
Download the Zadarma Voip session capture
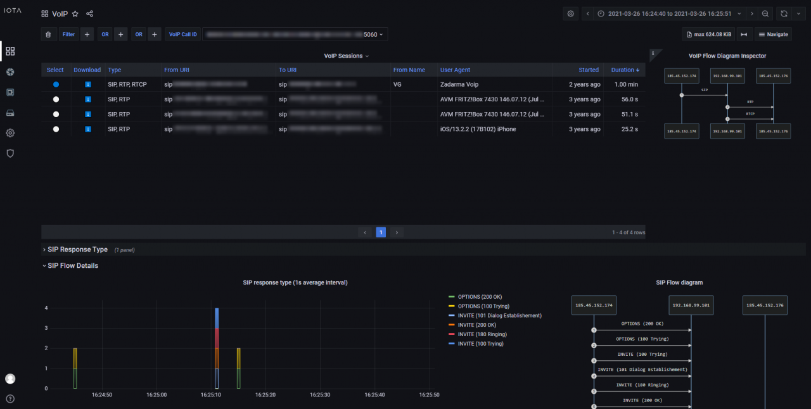click(87, 84)
